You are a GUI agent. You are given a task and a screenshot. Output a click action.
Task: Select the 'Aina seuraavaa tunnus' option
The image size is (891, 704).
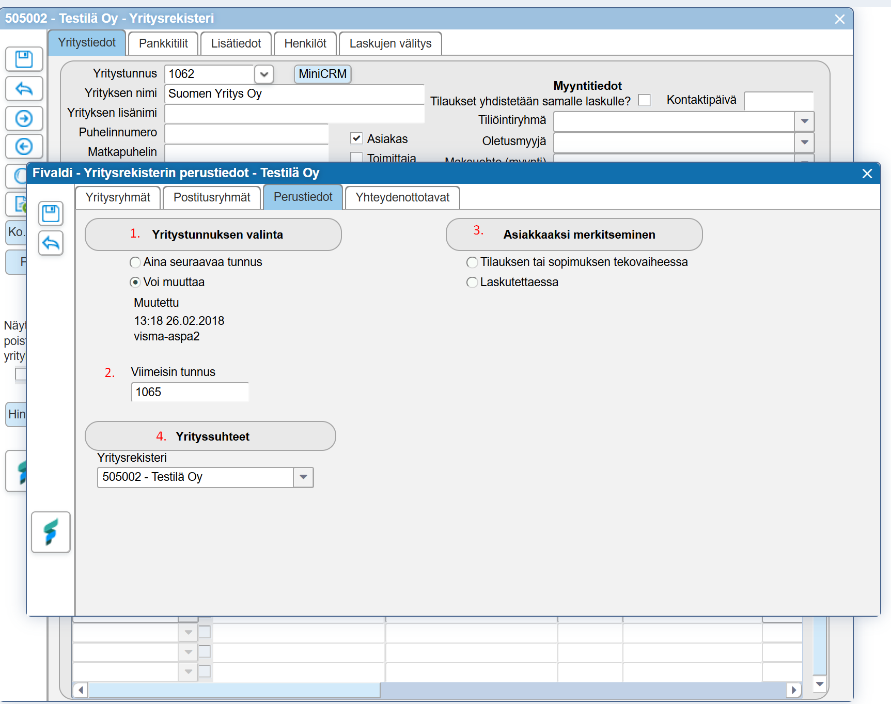pyautogui.click(x=135, y=262)
